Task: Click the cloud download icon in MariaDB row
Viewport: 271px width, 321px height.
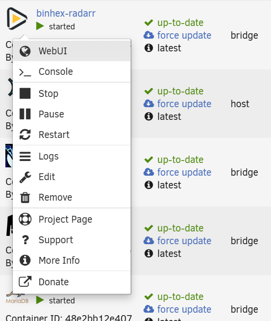Action: (148, 309)
